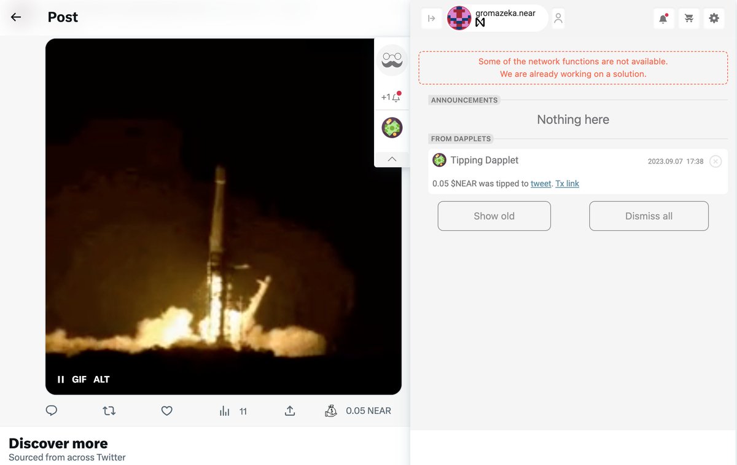The width and height of the screenshot is (737, 465).
Task: Share the post
Action: point(290,411)
